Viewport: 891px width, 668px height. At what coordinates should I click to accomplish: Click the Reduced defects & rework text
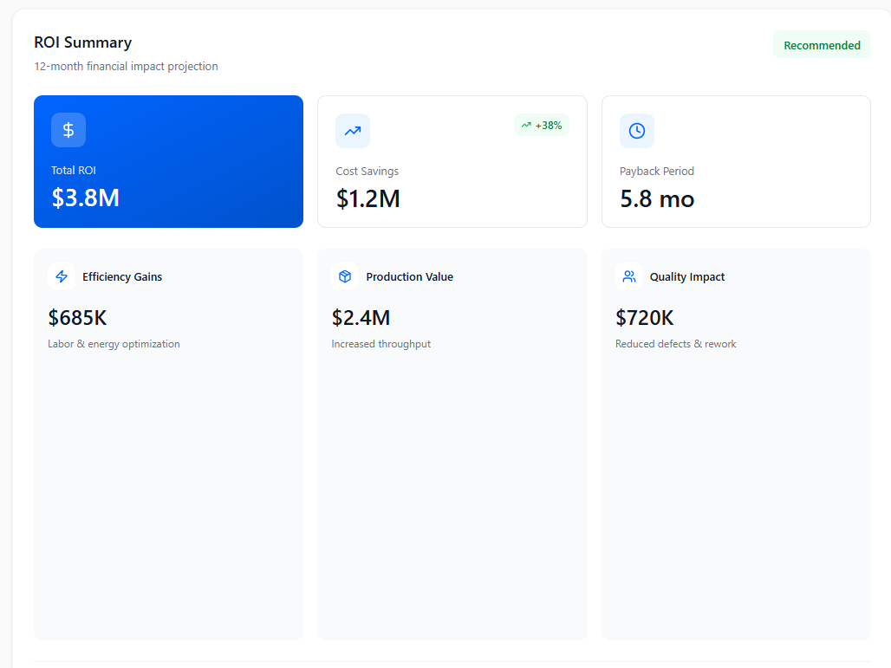(675, 344)
